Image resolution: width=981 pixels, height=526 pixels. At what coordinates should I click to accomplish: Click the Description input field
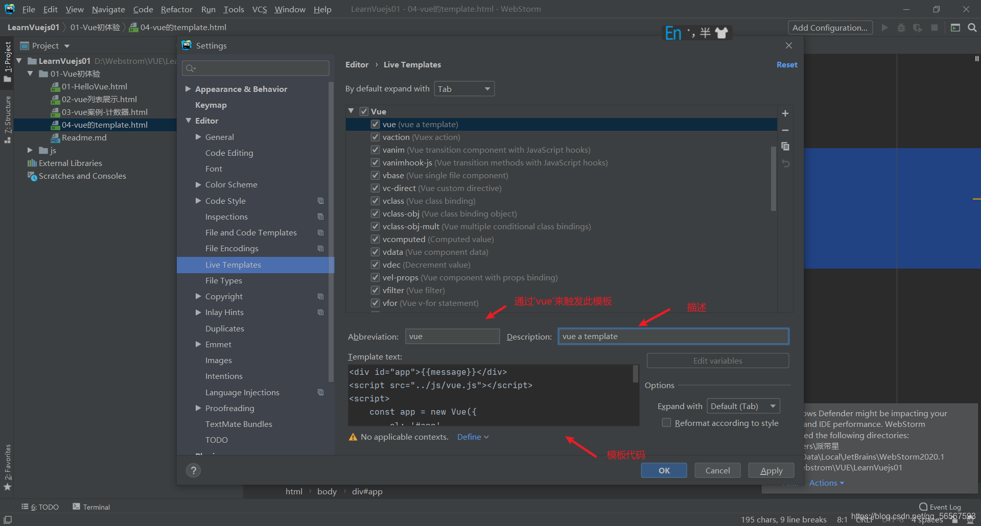pos(673,336)
